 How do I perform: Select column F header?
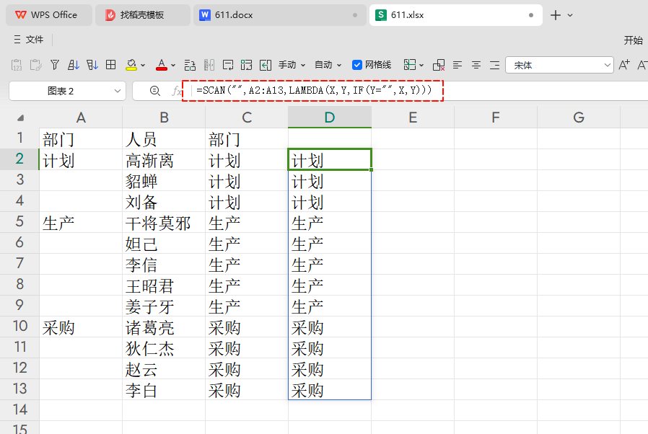[x=496, y=118]
